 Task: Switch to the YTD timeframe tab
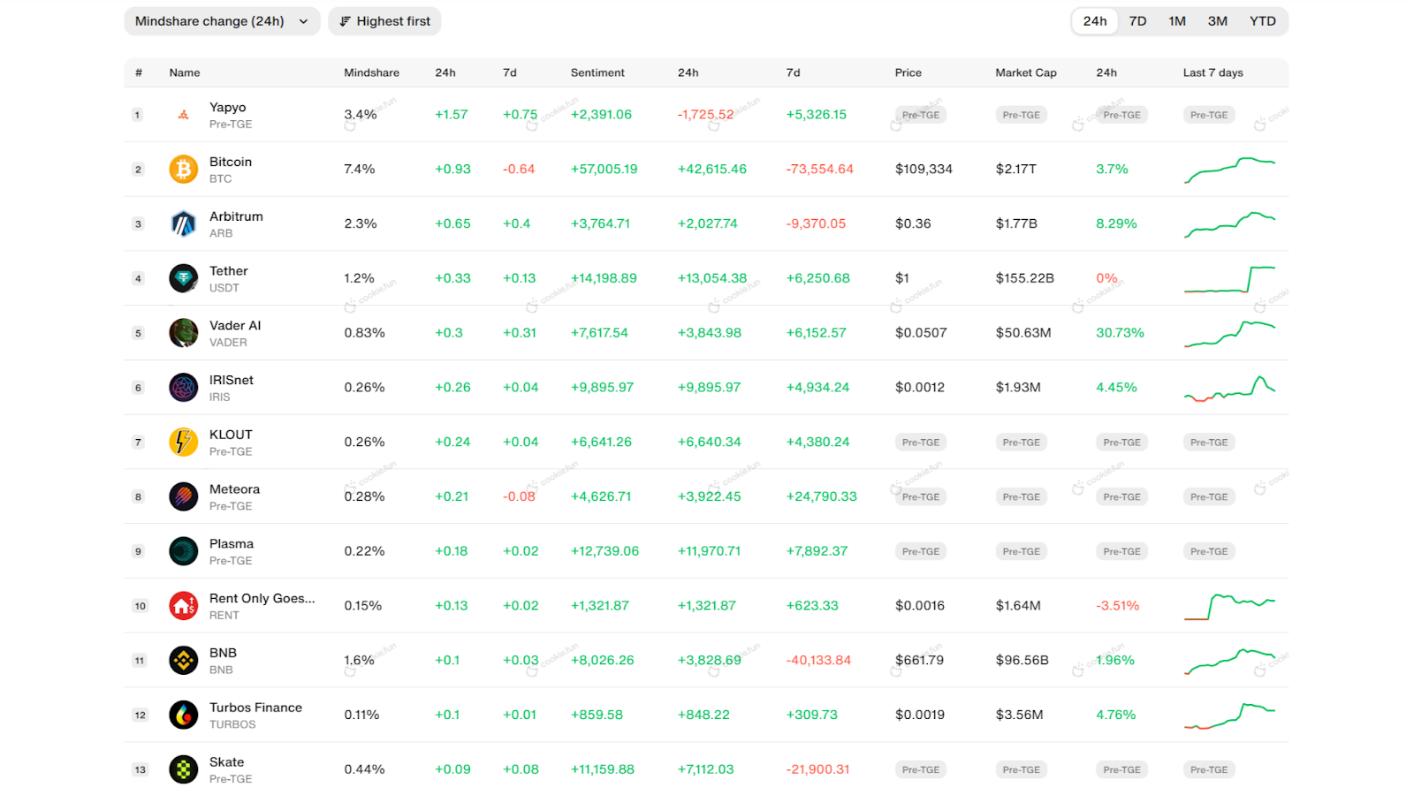(x=1263, y=21)
